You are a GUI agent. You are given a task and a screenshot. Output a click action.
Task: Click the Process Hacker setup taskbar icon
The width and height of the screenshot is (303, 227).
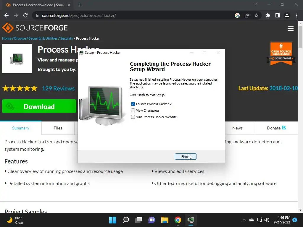click(191, 220)
